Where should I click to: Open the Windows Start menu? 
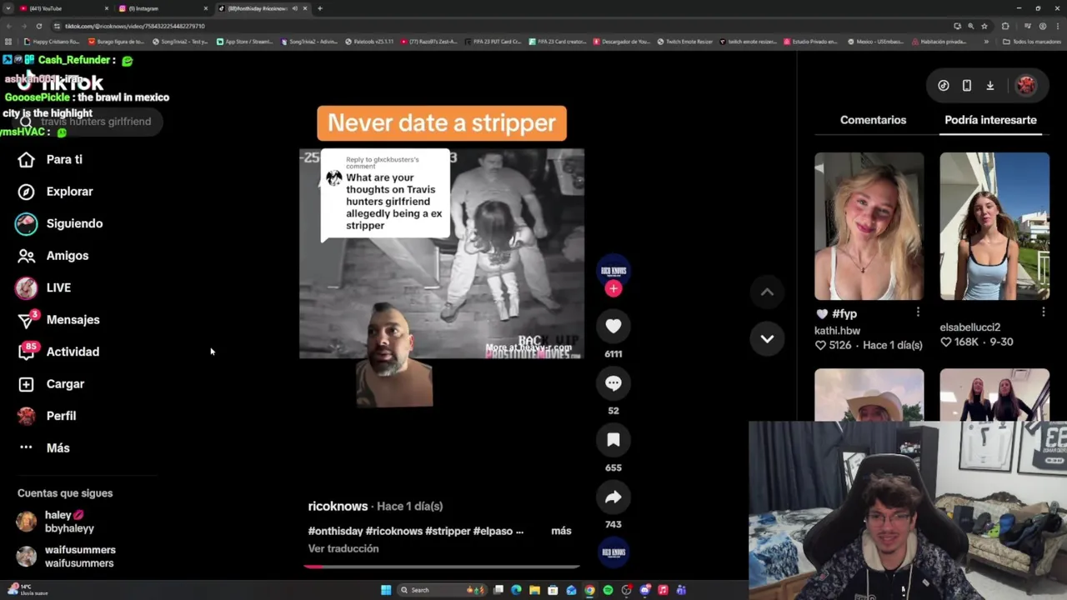tap(386, 590)
